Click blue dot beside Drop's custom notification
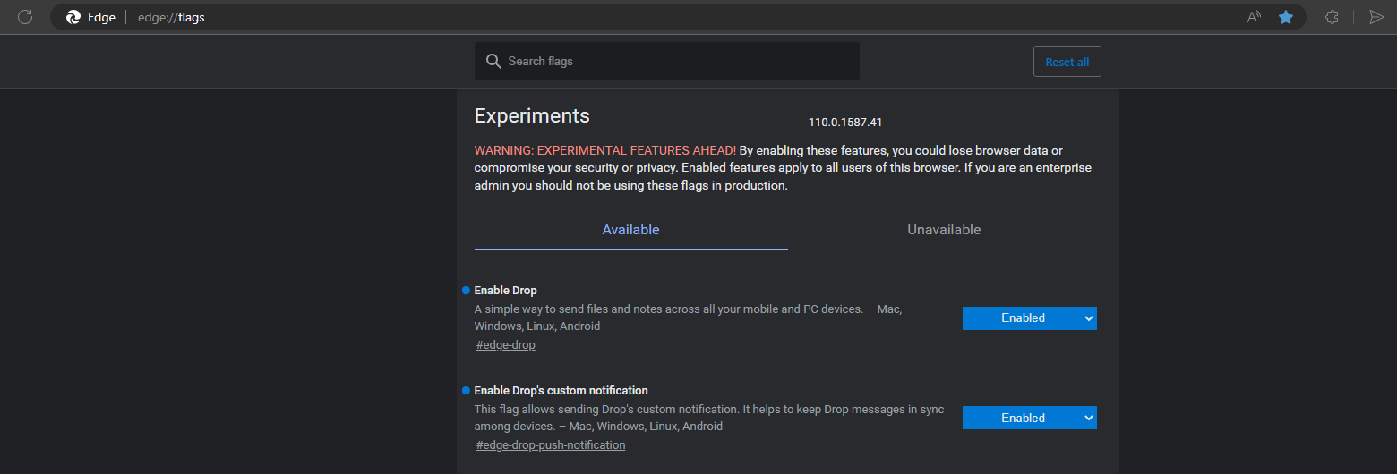1397x474 pixels. click(x=466, y=391)
